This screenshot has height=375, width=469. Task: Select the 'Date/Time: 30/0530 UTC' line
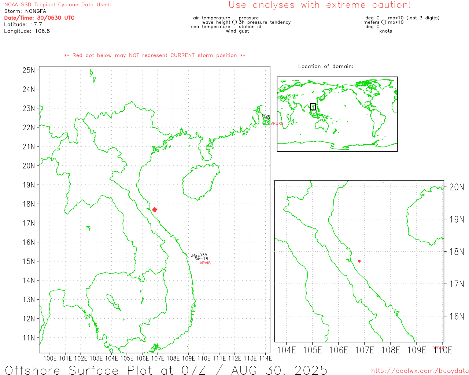(x=39, y=18)
